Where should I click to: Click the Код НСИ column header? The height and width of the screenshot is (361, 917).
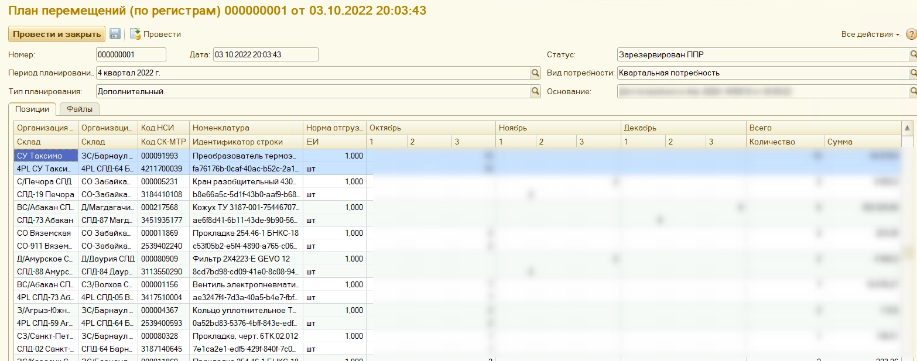coord(163,128)
